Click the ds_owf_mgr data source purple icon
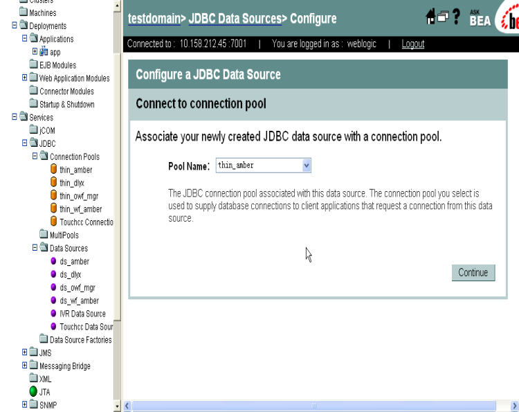The image size is (519, 412). click(x=53, y=287)
